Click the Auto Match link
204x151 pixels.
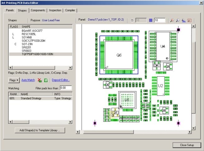pos(28,80)
